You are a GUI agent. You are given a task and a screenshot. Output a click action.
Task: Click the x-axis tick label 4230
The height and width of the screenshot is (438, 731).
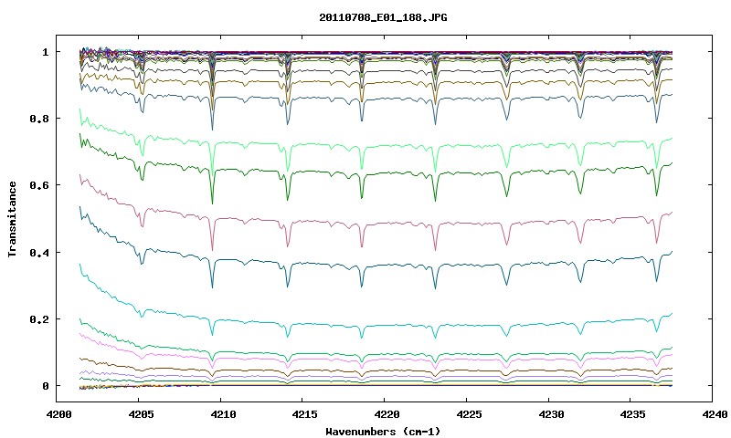point(551,414)
